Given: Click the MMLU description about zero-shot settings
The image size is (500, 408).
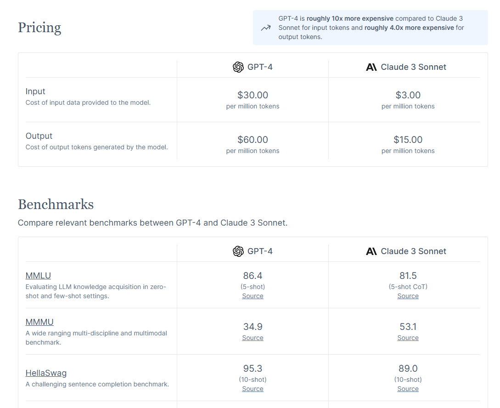Looking at the screenshot, I should 96,292.
